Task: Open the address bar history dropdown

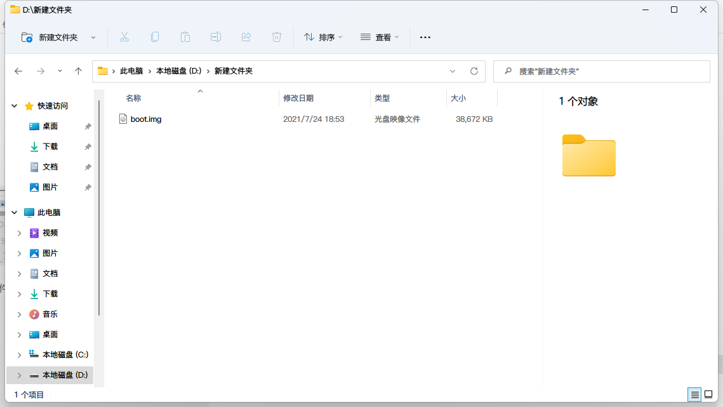Action: click(453, 71)
